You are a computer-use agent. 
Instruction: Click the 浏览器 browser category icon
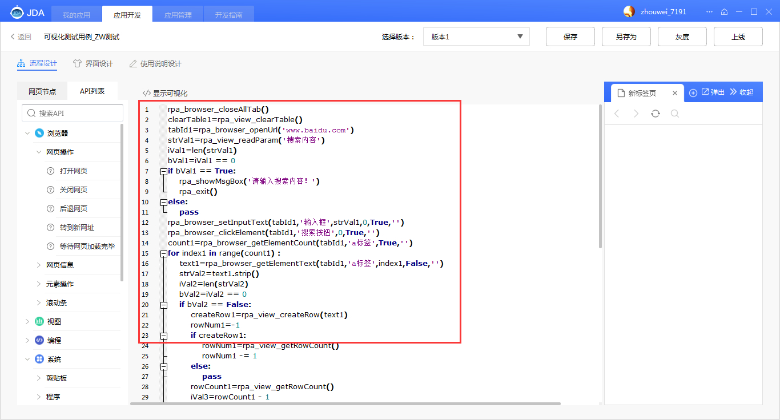39,133
